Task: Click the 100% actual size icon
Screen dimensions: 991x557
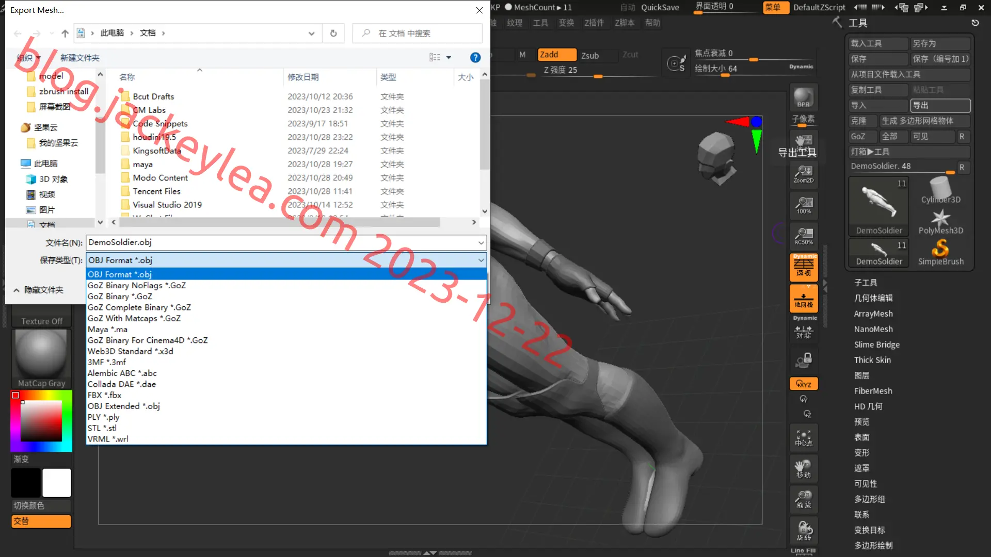Action: pos(803,205)
